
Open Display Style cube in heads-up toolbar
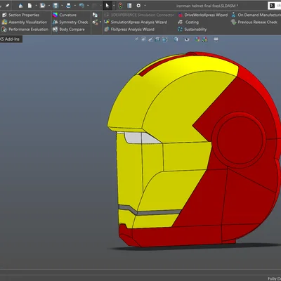click(176, 39)
